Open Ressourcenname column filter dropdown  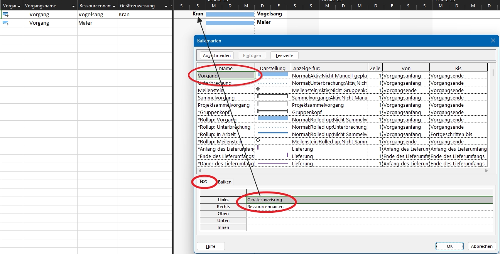[x=114, y=6]
